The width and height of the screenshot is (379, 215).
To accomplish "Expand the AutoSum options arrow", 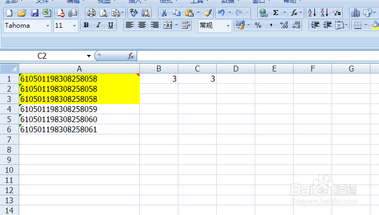I will [285, 13].
